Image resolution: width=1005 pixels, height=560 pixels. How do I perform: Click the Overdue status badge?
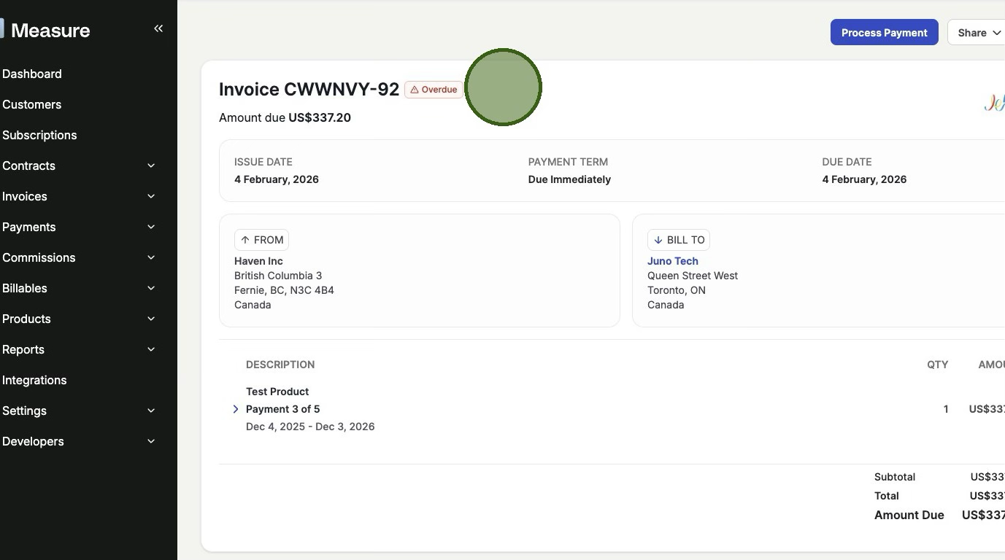(434, 90)
